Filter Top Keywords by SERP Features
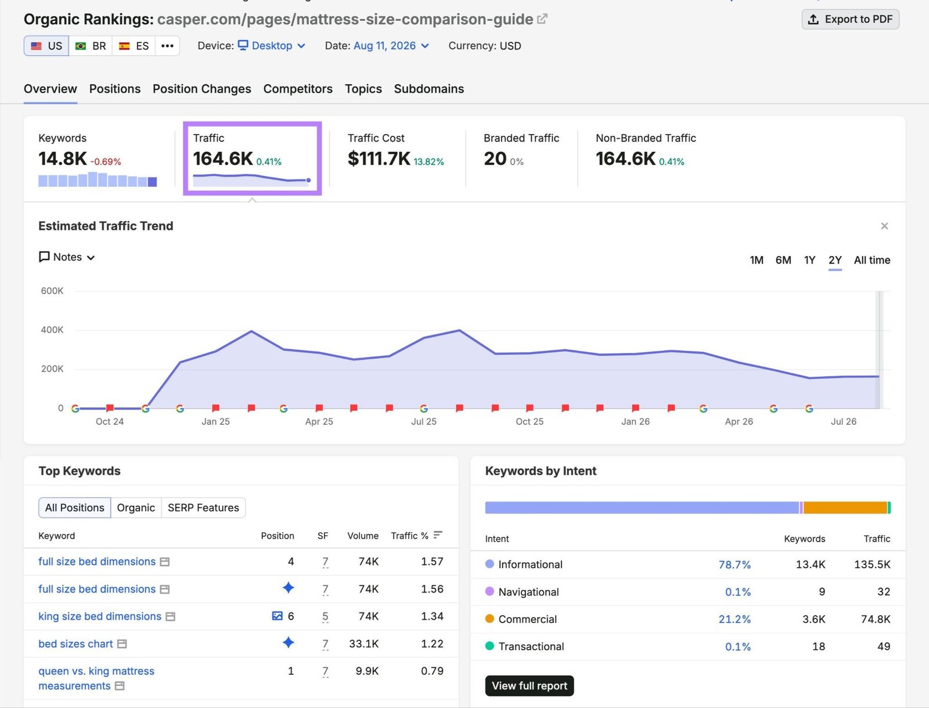929x708 pixels. tap(203, 508)
